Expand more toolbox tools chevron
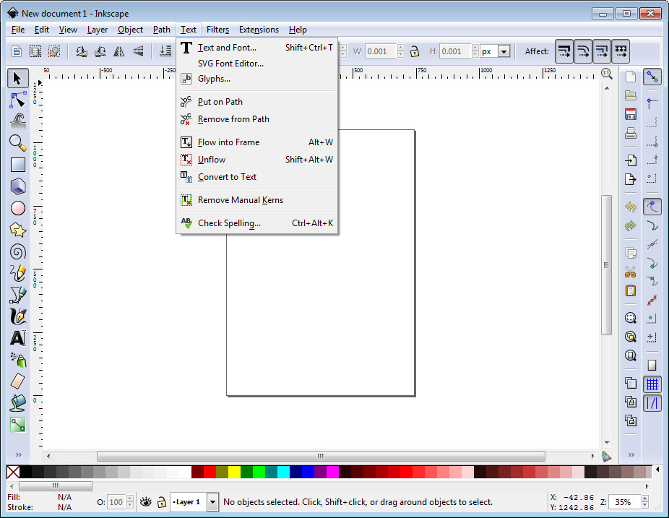 pos(18,455)
